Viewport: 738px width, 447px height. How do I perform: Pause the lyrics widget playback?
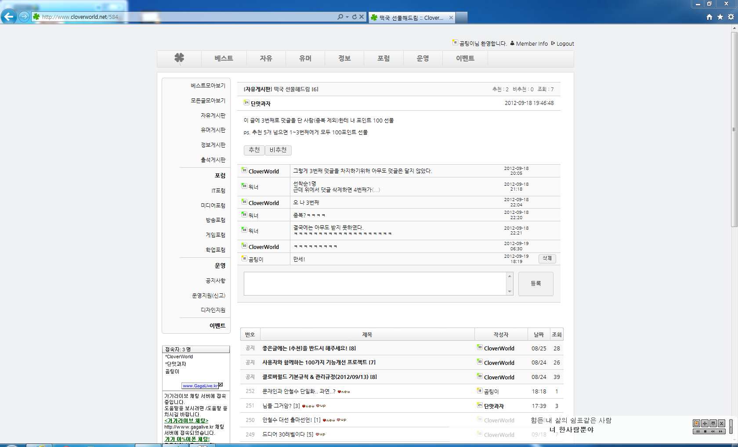[698, 431]
